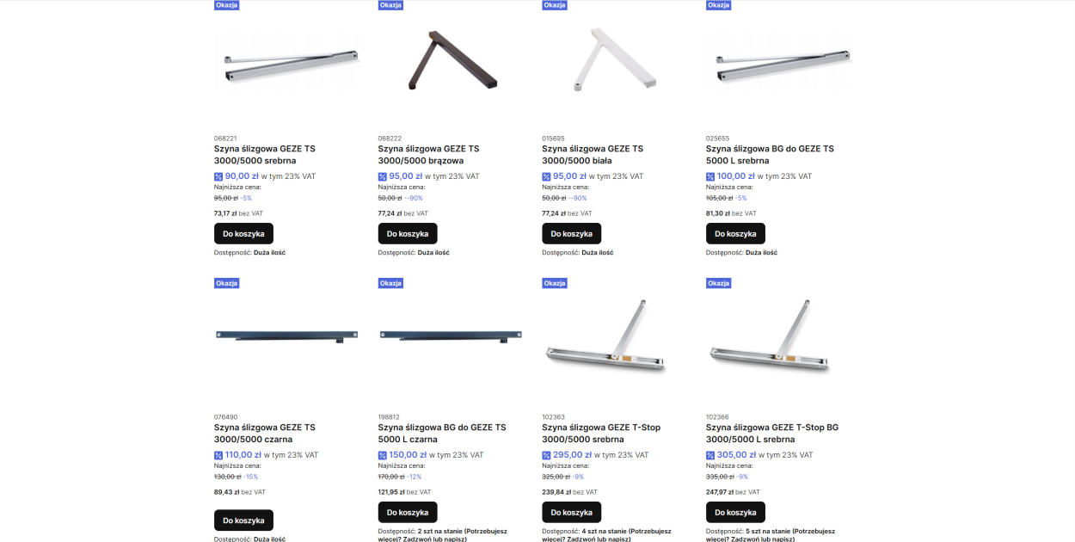1075x542 pixels.
Task: Click discount icon beside 100,00 zł price
Action: pyautogui.click(x=710, y=176)
